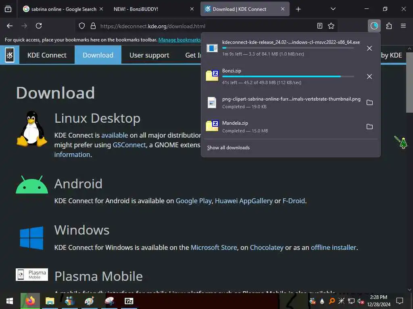The width and height of the screenshot is (413, 309).
Task: Open Firefox application hamburger menu
Action: pyautogui.click(x=403, y=26)
